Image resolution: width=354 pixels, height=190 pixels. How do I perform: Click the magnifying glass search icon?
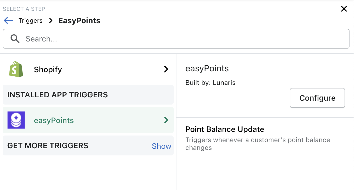[15, 39]
